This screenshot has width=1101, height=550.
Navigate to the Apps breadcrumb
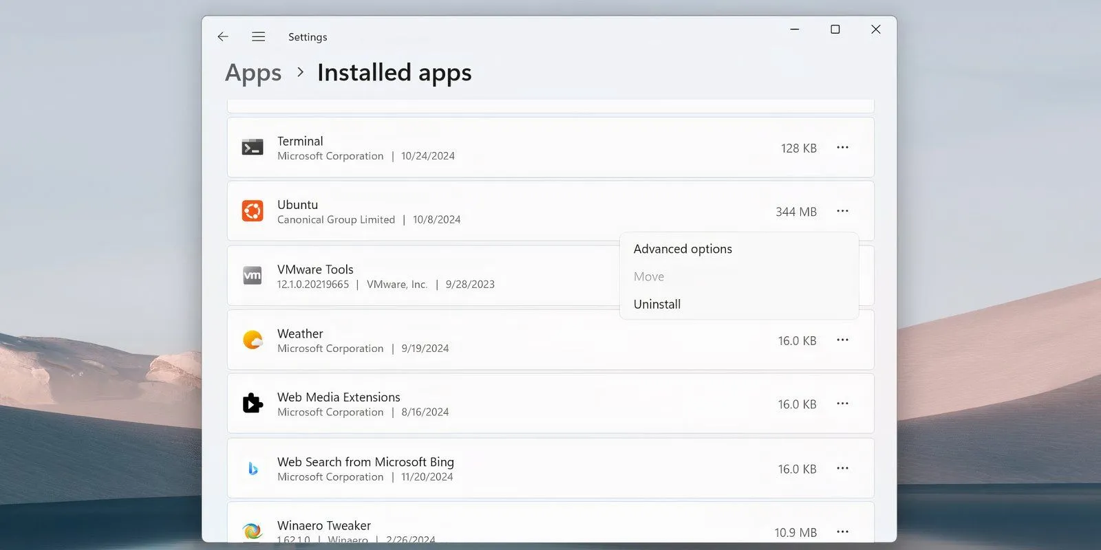[x=253, y=73]
